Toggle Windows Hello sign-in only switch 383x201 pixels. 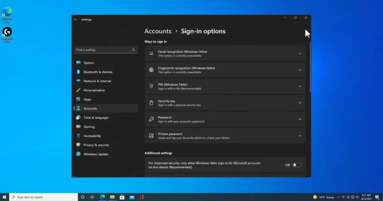[297, 165]
